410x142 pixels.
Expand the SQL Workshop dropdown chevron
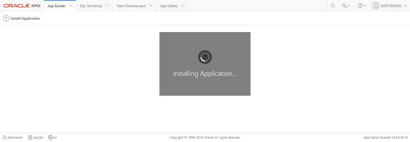pos(107,6)
